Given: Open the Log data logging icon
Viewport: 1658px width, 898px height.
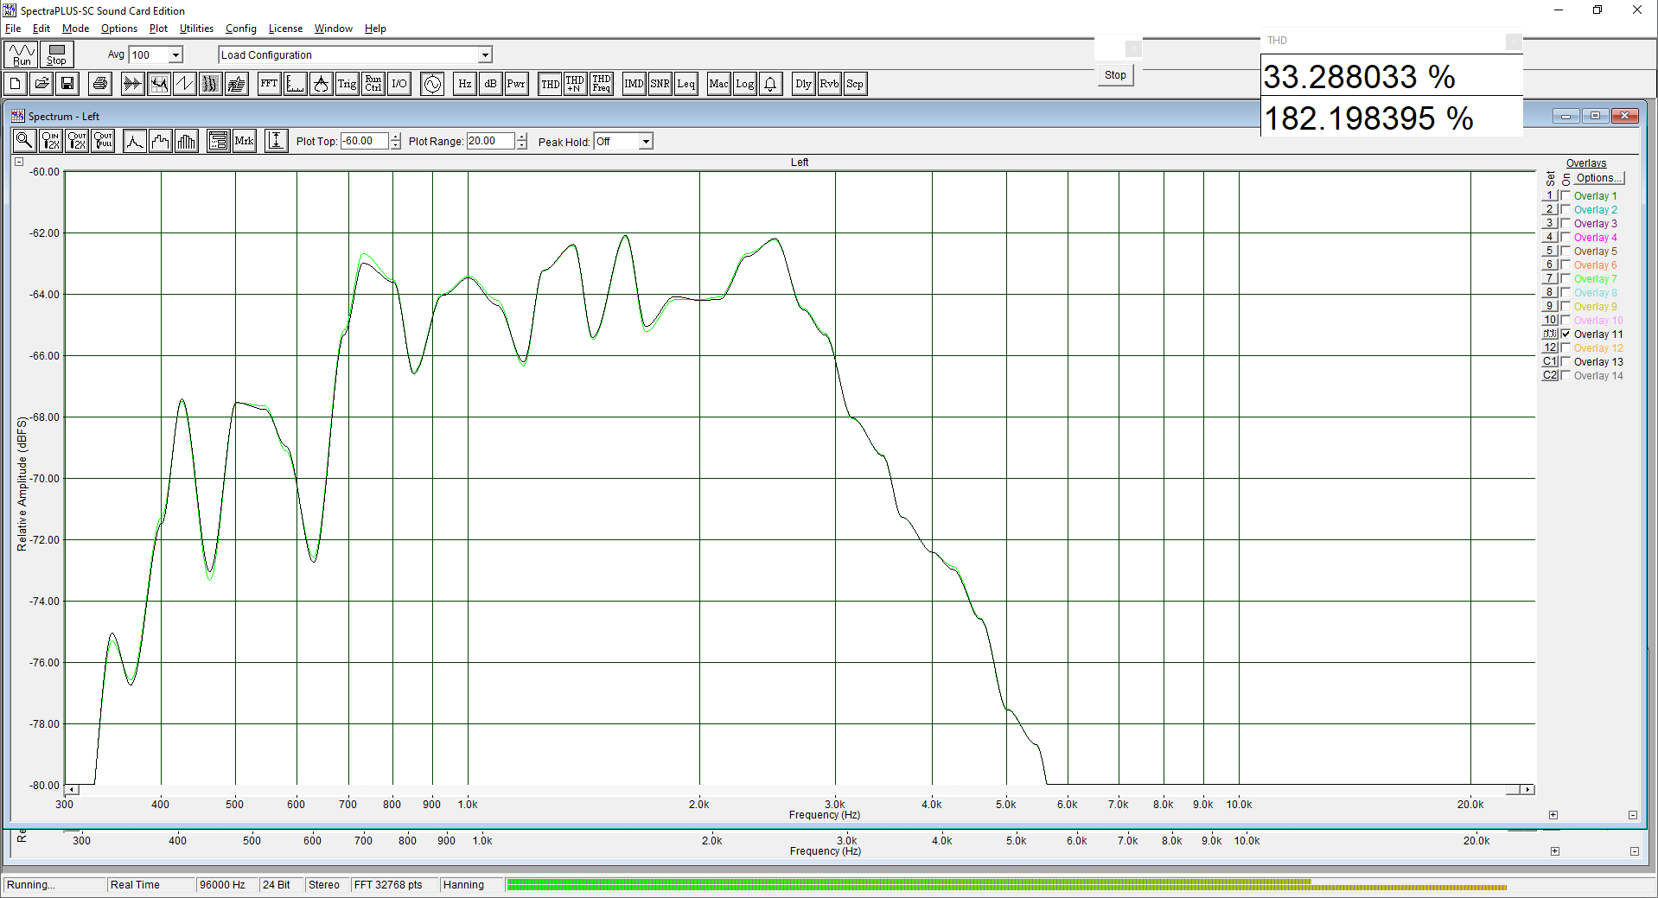Looking at the screenshot, I should (745, 84).
